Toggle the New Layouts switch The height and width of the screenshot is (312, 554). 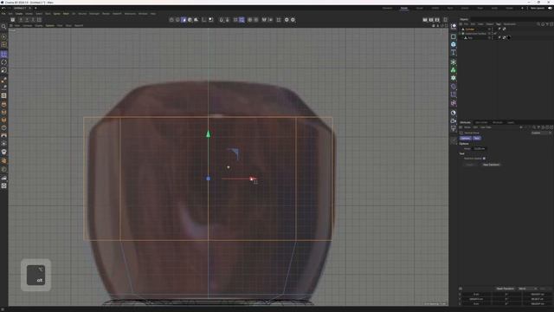(x=551, y=8)
